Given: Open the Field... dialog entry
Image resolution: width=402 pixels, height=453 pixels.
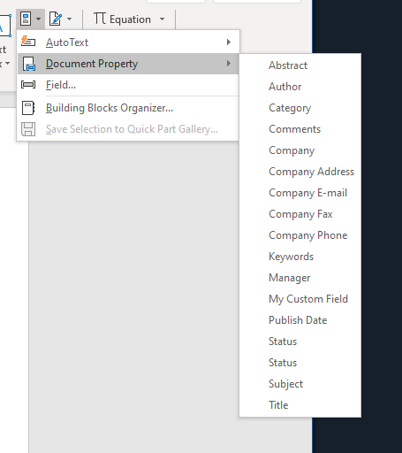Looking at the screenshot, I should 128,85.
